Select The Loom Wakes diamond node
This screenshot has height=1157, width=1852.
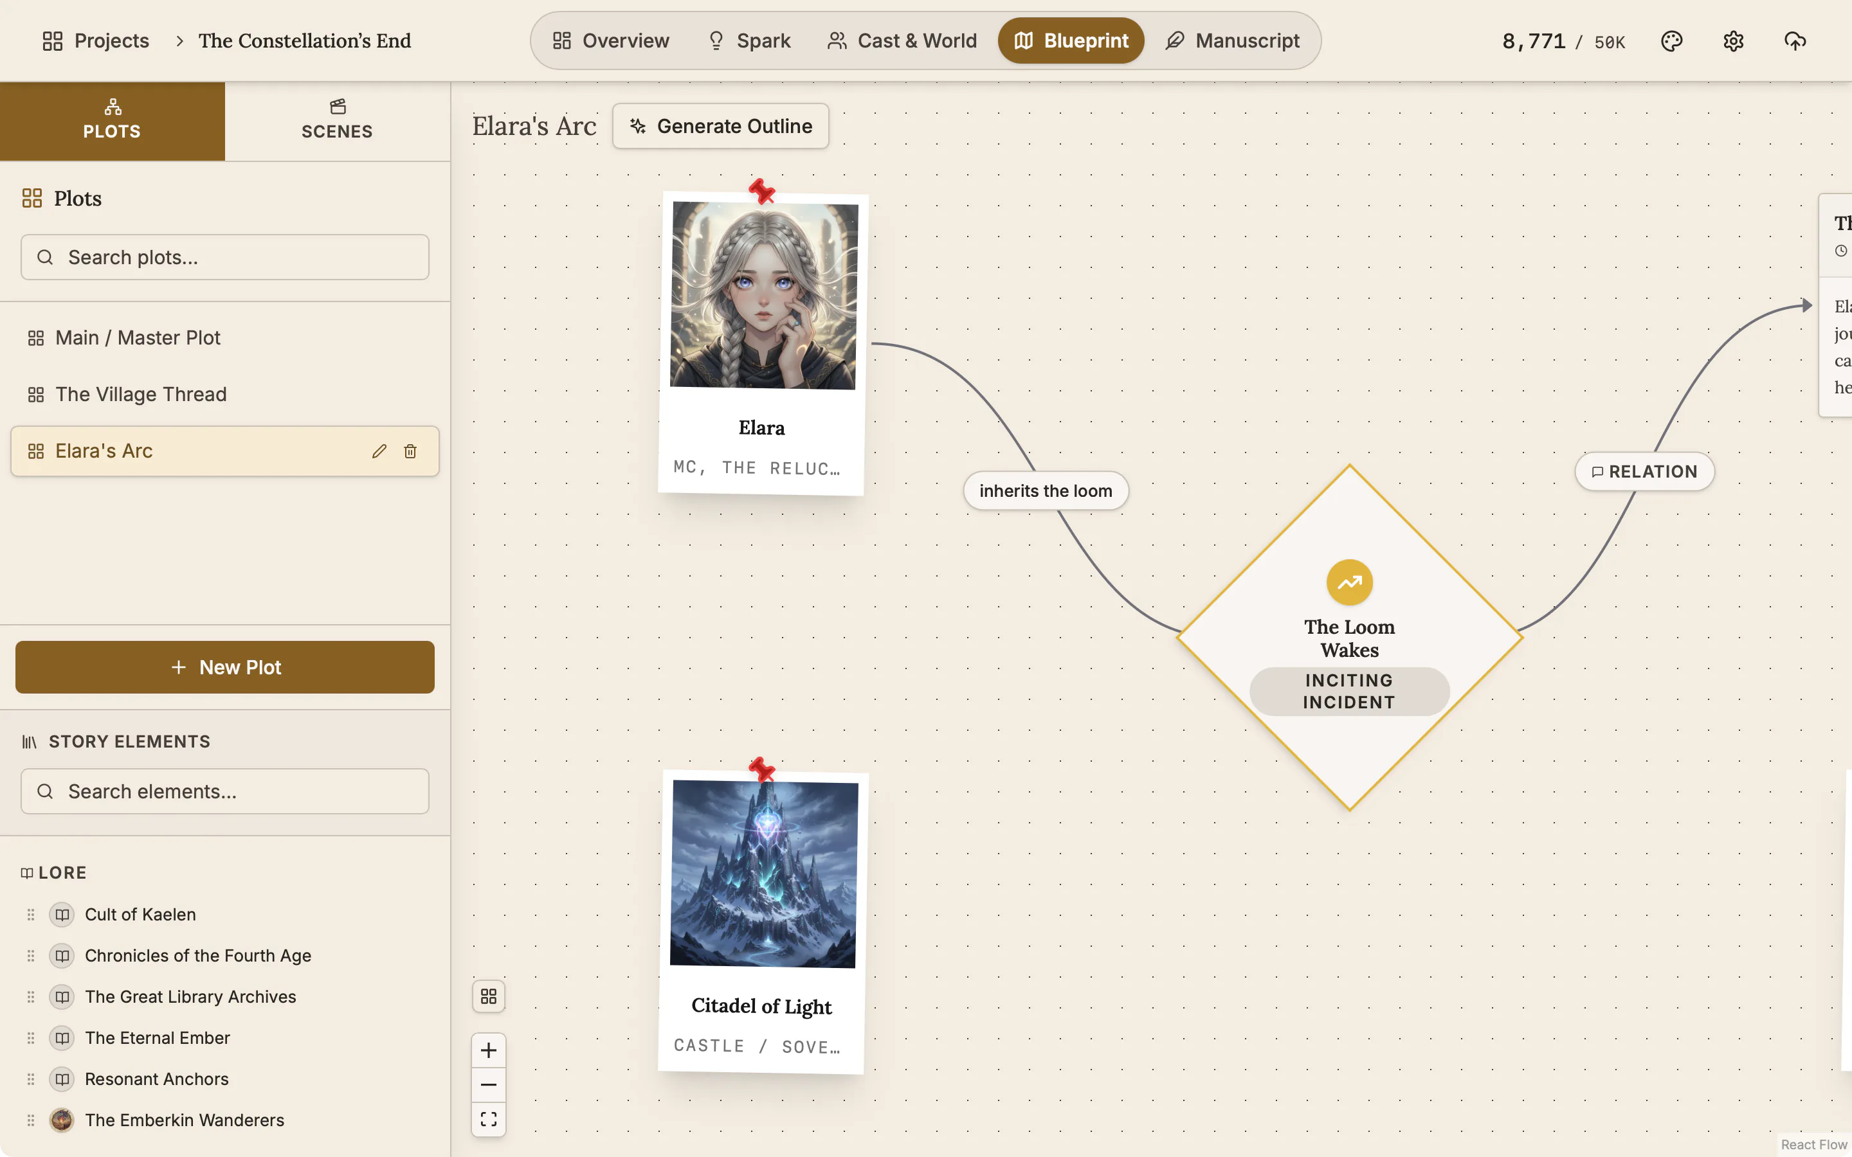pyautogui.click(x=1349, y=638)
